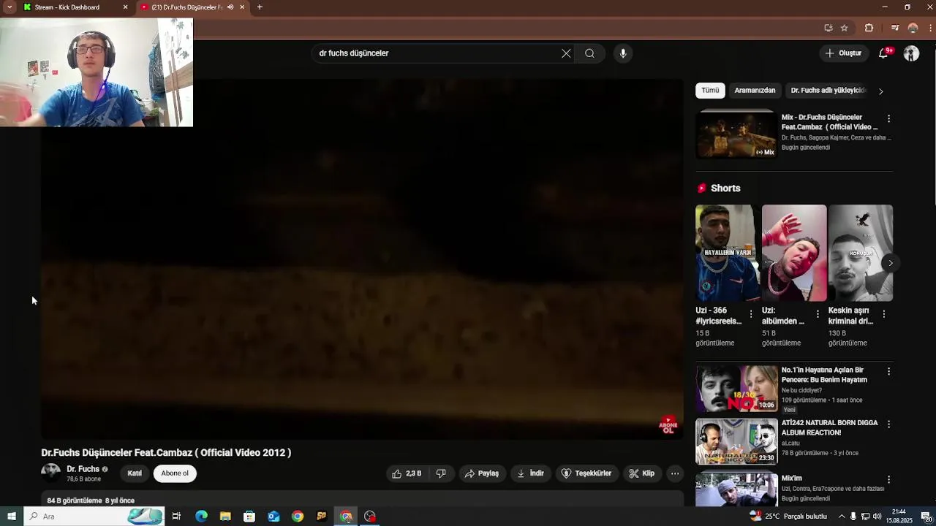Open options for Mix - Dr.Fuchs Düşünceler
The height and width of the screenshot is (526, 936).
[888, 118]
